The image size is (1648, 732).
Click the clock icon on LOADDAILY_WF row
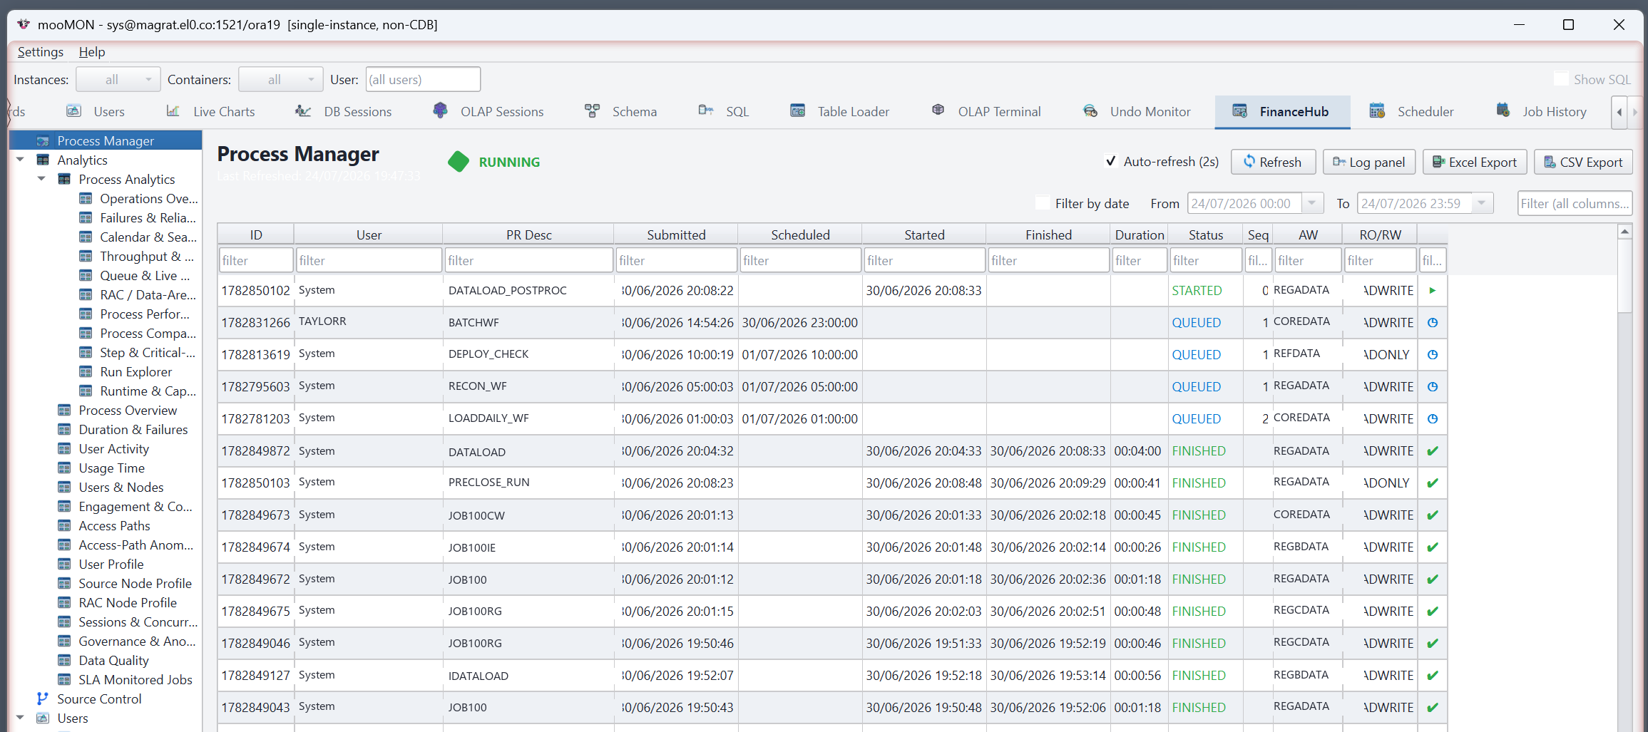pyautogui.click(x=1433, y=418)
